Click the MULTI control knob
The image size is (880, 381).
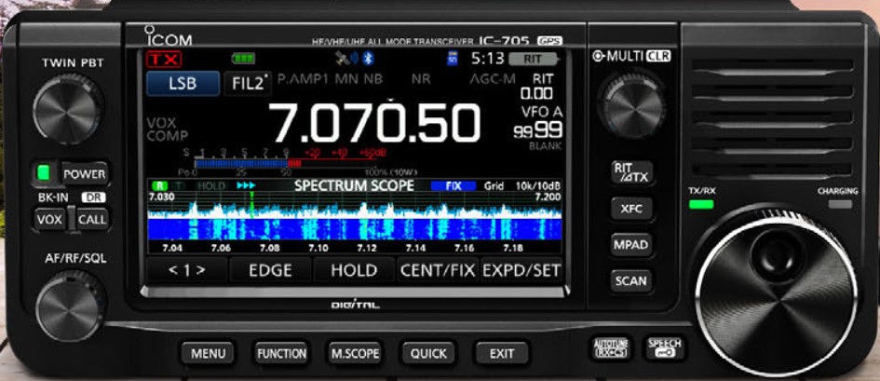pyautogui.click(x=632, y=102)
